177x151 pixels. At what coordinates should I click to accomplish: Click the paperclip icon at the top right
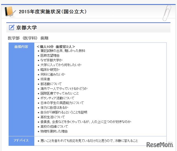tap(167, 13)
